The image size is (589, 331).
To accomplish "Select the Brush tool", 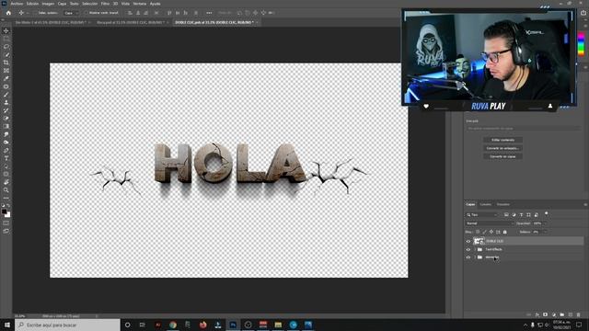I will [x=6, y=94].
